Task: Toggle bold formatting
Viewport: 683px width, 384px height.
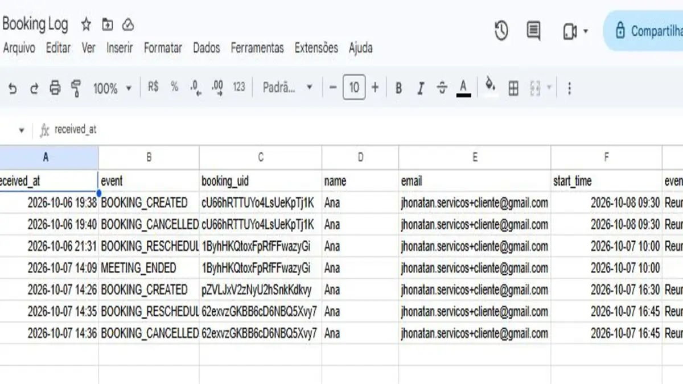Action: click(x=398, y=88)
